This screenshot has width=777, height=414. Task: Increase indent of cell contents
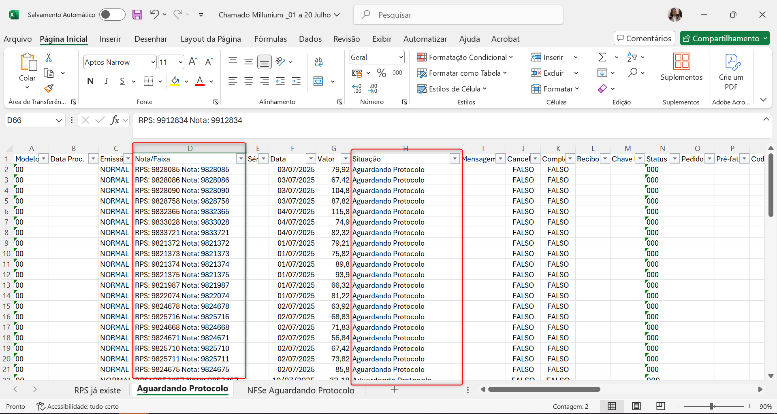click(296, 81)
